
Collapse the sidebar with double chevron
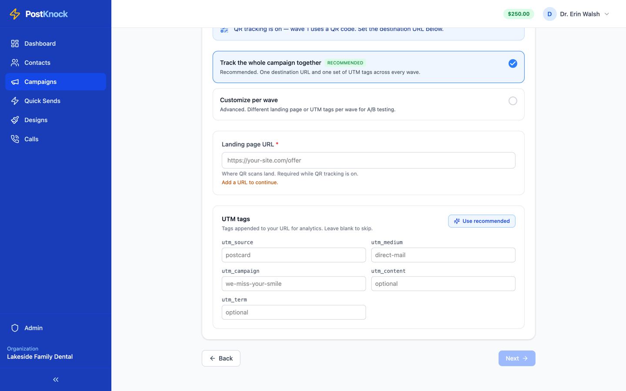tap(56, 380)
